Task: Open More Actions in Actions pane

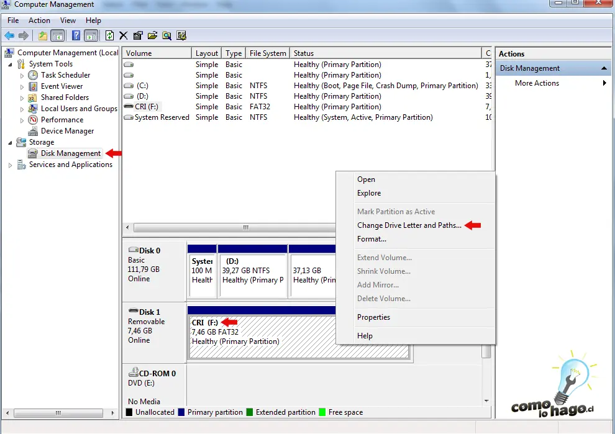Action: [x=537, y=83]
